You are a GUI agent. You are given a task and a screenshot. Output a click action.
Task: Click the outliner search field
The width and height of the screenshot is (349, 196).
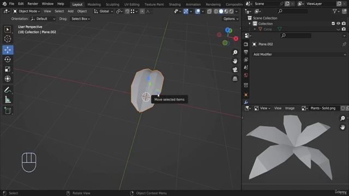point(293,11)
